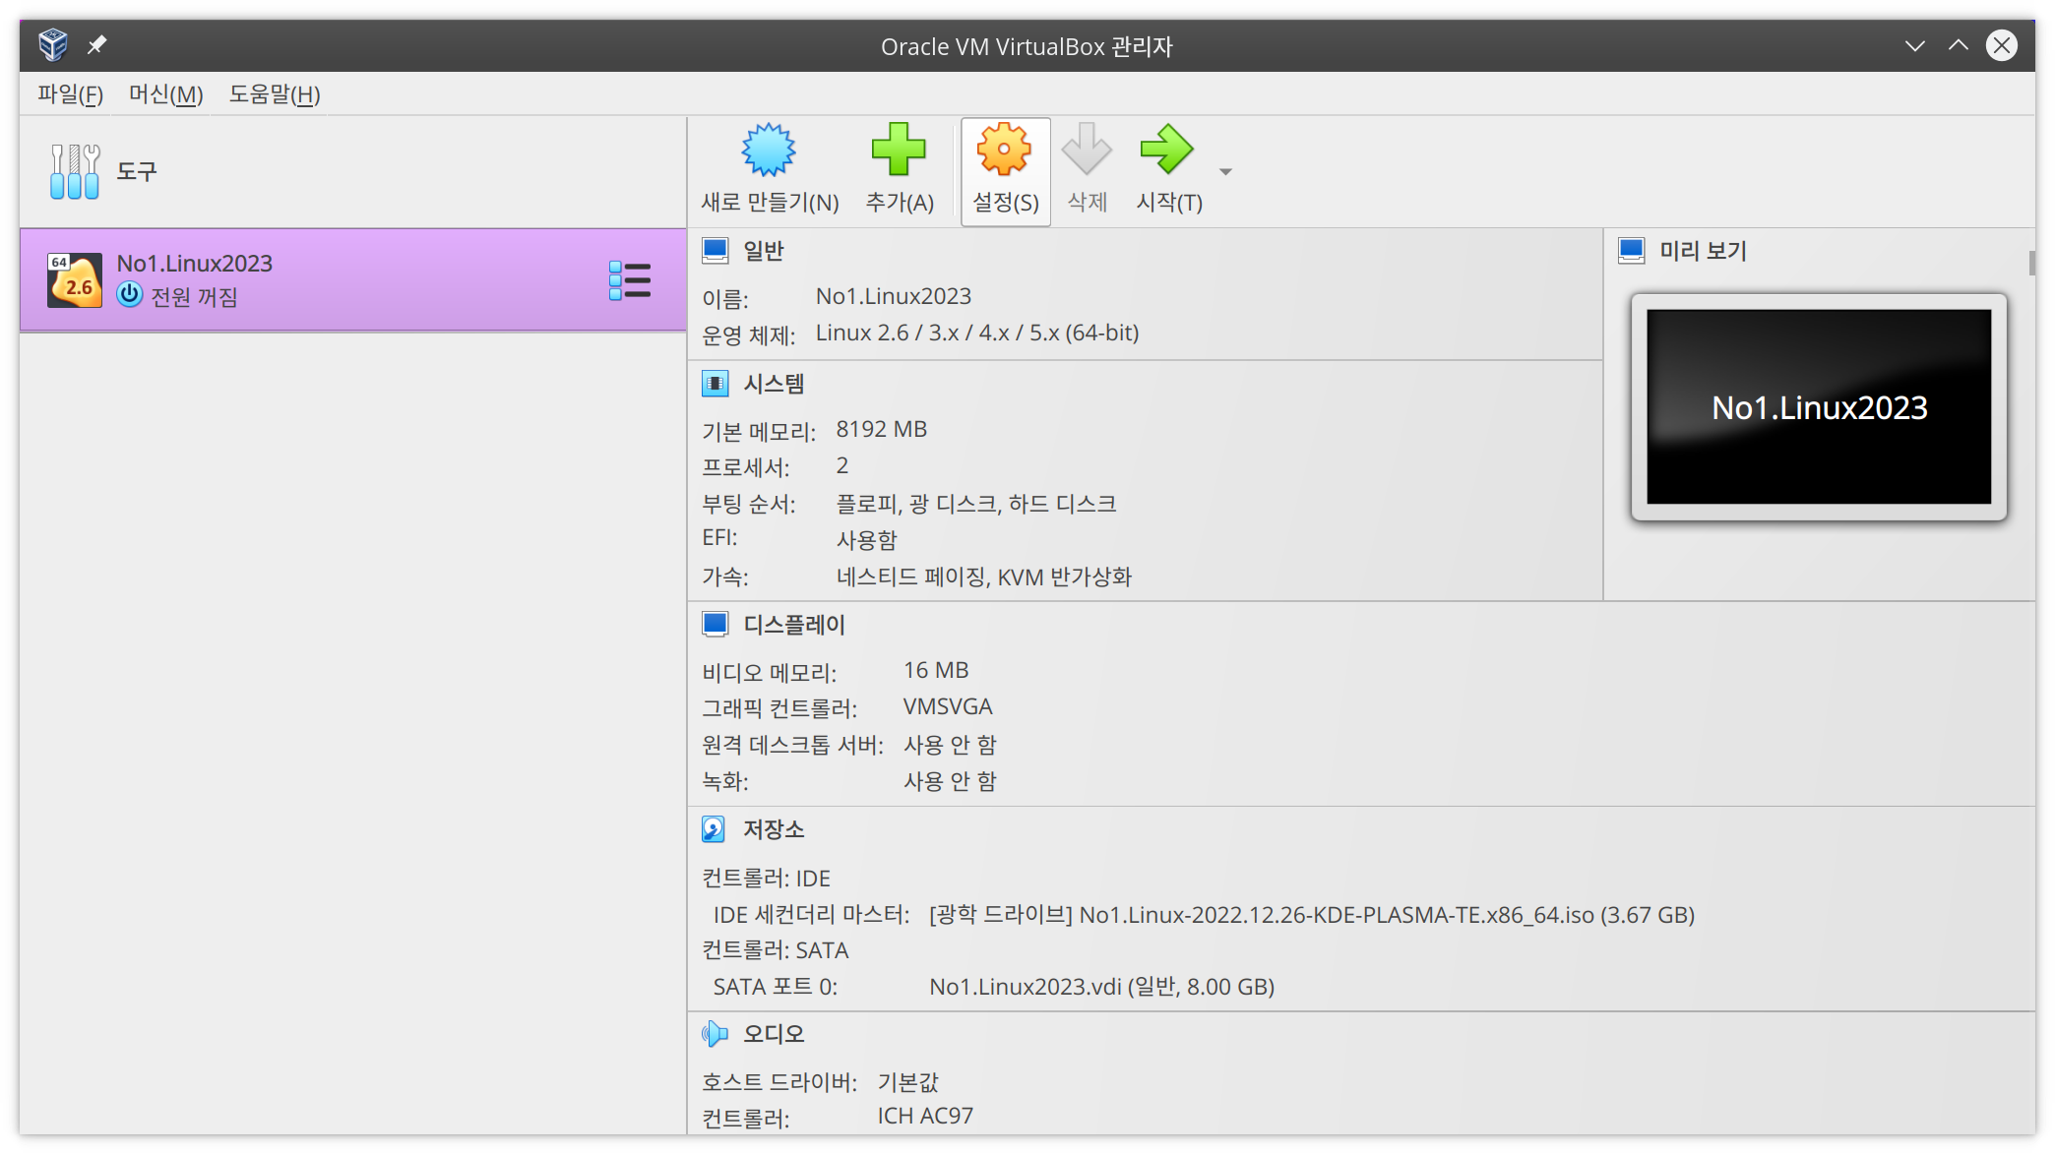
Task: Click the 일반 section icon
Action: click(x=716, y=251)
